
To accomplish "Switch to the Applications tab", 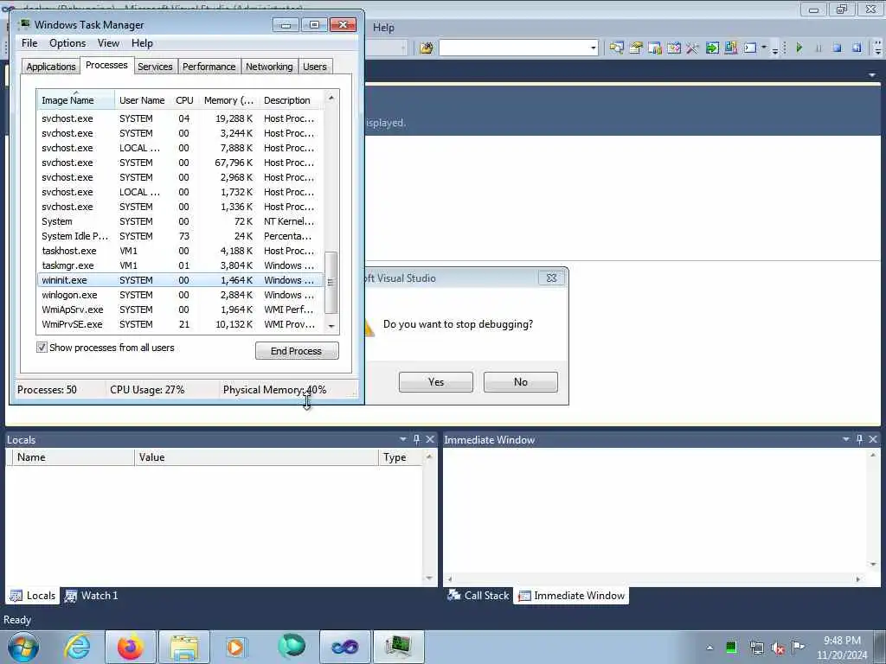I will click(x=51, y=67).
